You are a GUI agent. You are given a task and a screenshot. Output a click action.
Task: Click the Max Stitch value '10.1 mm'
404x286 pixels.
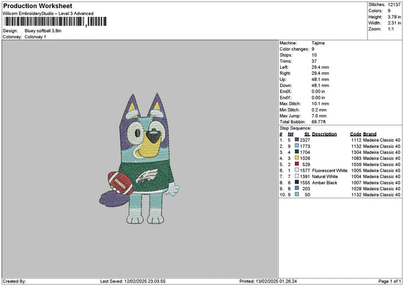click(x=321, y=103)
